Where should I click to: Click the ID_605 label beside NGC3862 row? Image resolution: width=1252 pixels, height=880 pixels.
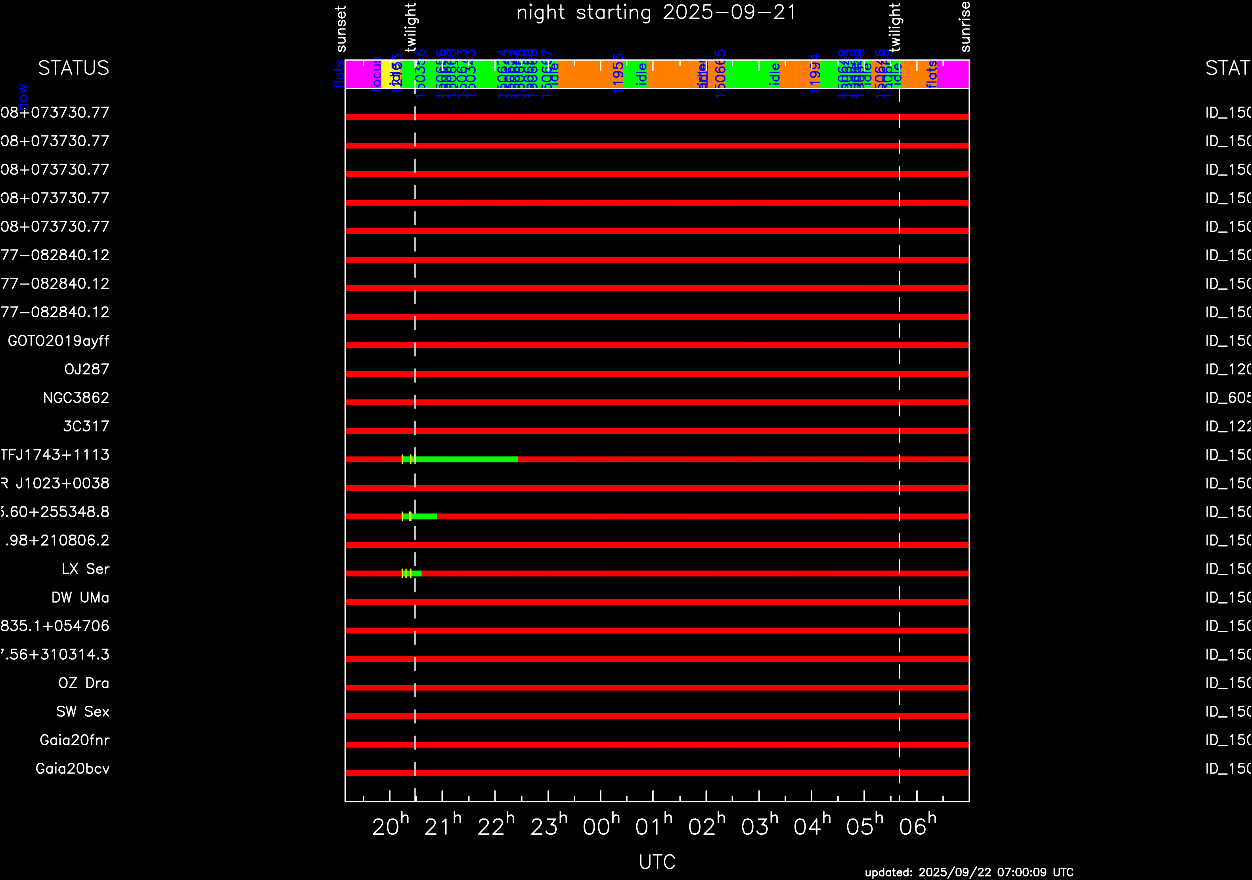coord(1228,398)
